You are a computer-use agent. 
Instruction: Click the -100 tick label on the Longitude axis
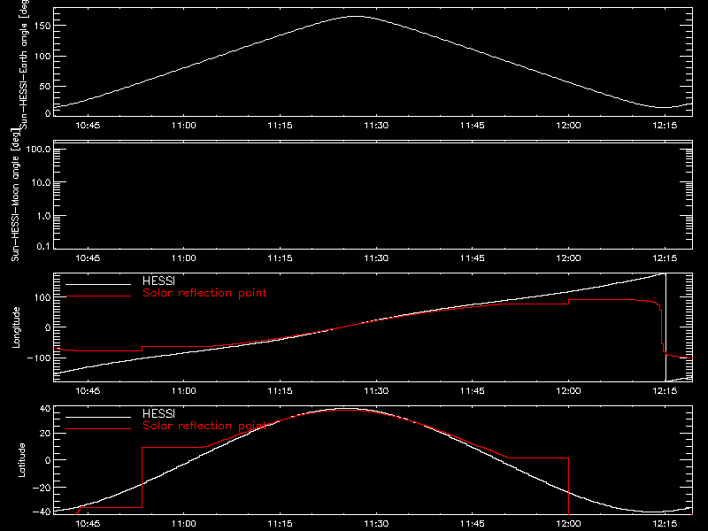click(x=39, y=358)
